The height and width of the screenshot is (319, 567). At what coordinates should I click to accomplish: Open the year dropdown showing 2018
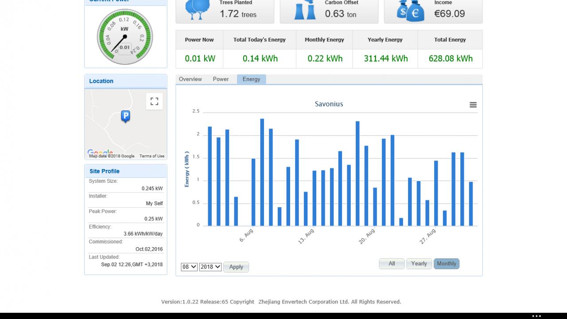(x=210, y=267)
